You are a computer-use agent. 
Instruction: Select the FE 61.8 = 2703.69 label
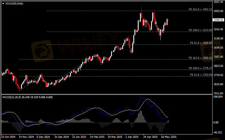(201, 75)
